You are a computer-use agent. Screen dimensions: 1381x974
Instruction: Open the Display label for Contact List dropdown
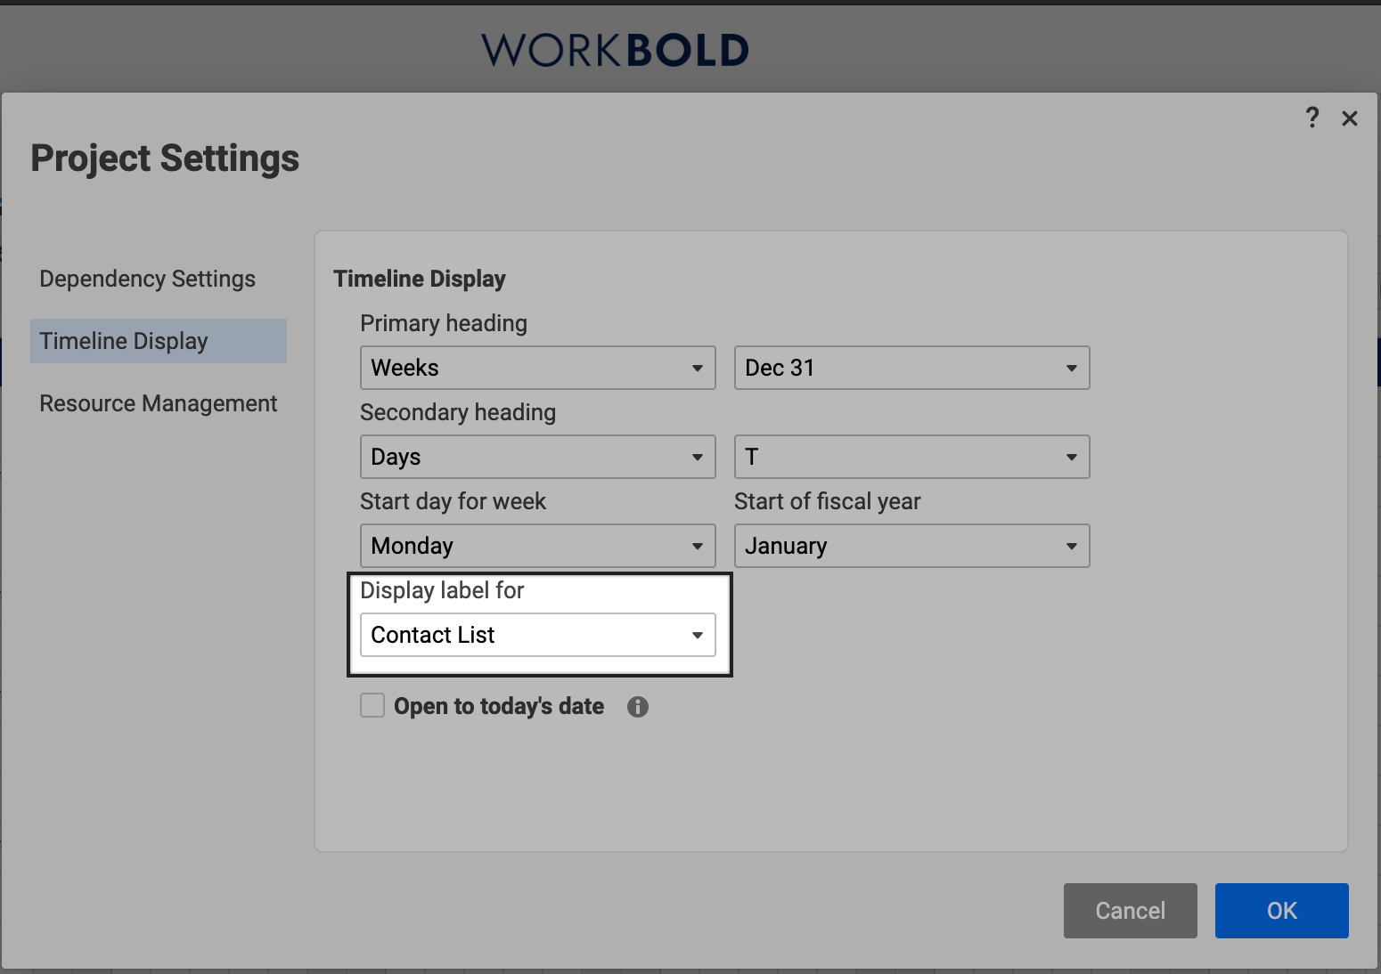point(537,635)
